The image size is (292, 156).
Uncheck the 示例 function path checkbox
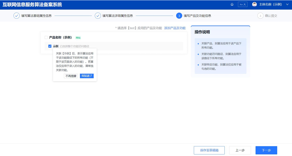click(x=50, y=46)
